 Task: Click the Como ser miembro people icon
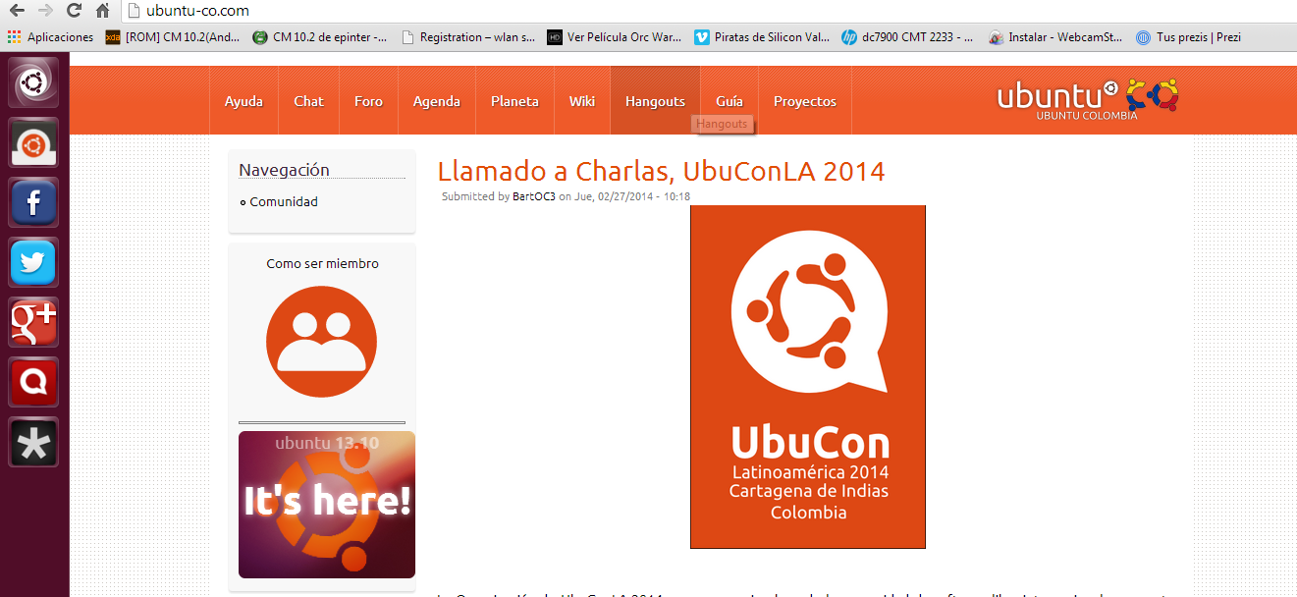[321, 343]
